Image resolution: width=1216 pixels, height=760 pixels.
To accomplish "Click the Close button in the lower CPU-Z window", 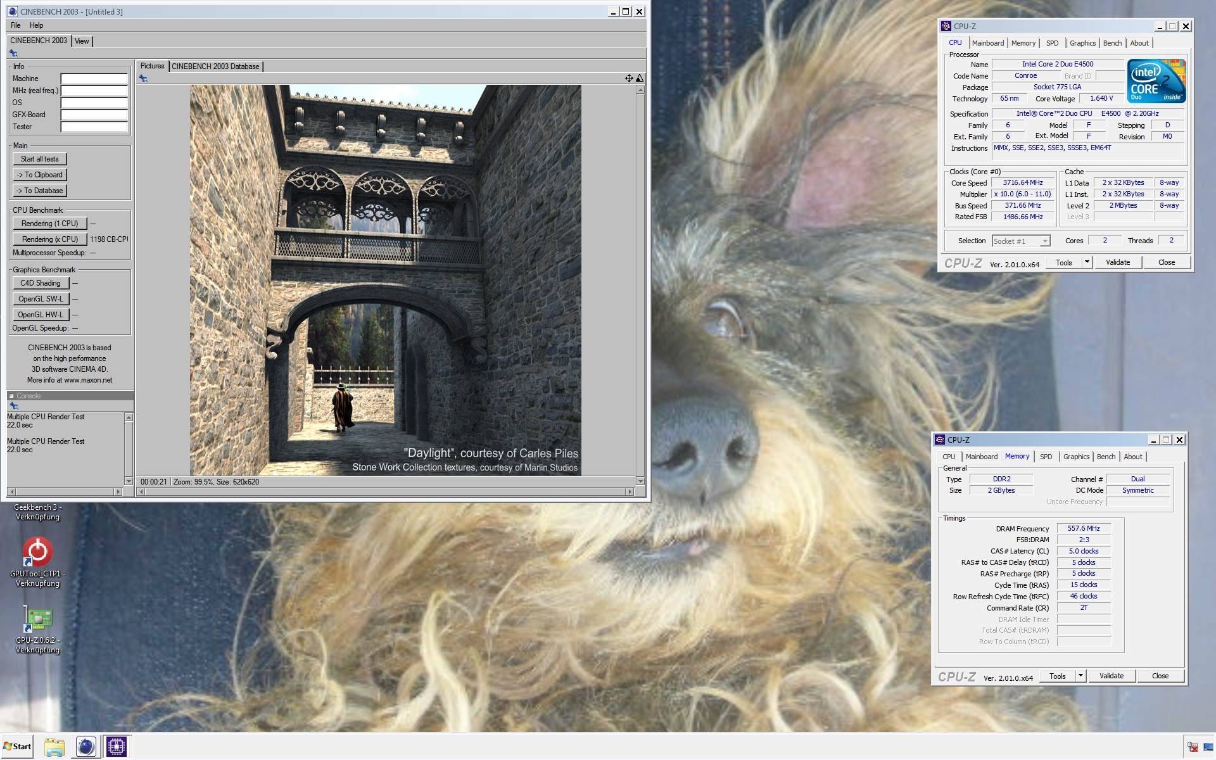I will [1160, 676].
